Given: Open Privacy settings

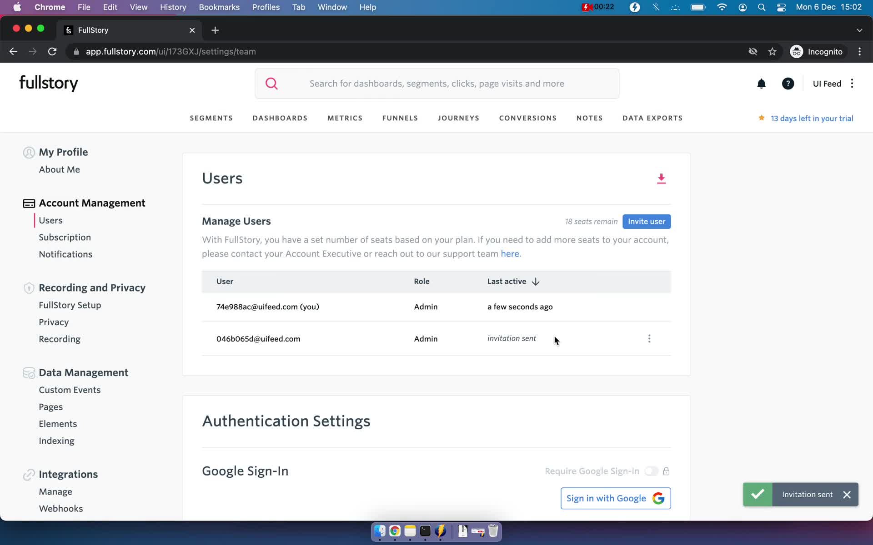Looking at the screenshot, I should 54,322.
